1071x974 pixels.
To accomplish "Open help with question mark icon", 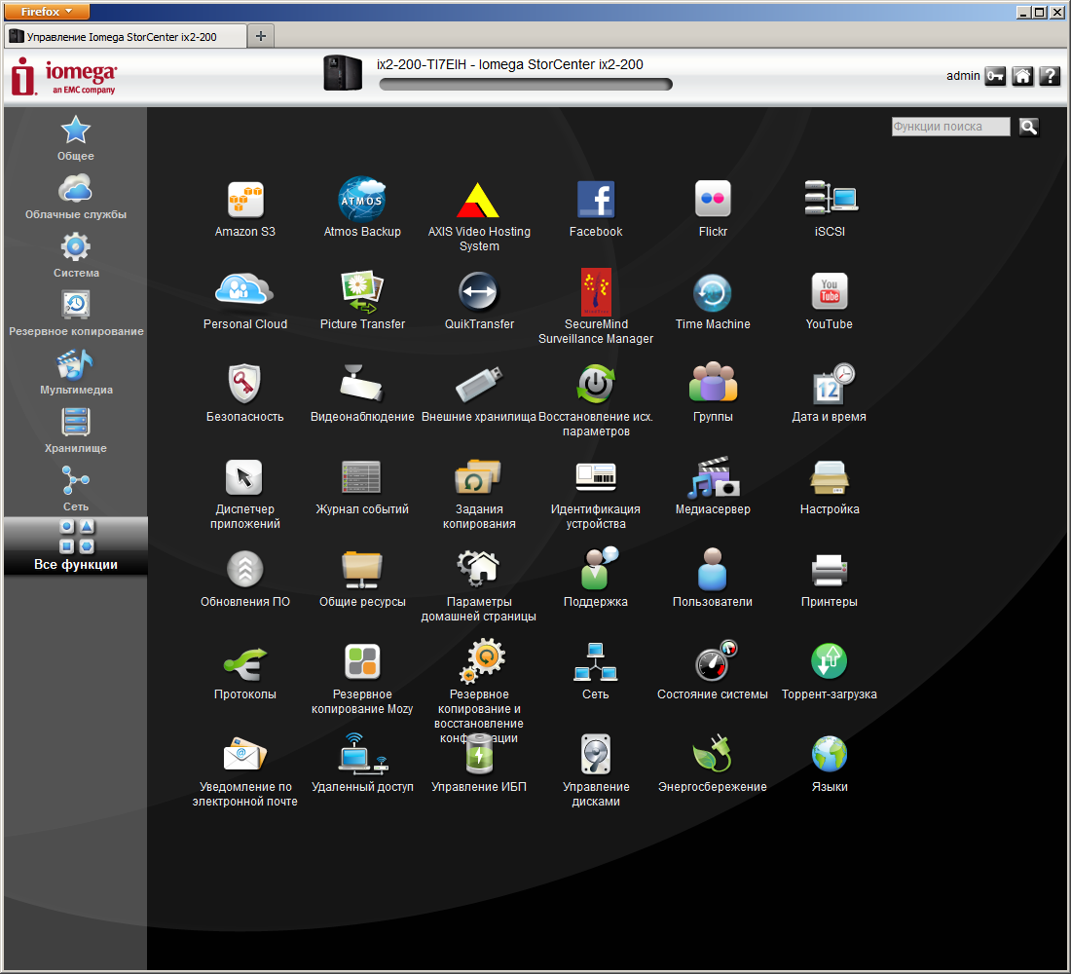I will click(x=1050, y=76).
